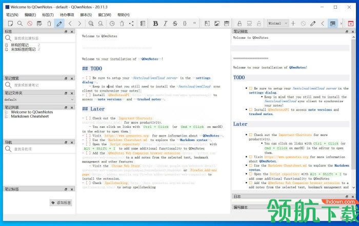Close the 日志 panel
Image resolution: width=359 pixels, height=226 pixels.
pyautogui.click(x=353, y=196)
